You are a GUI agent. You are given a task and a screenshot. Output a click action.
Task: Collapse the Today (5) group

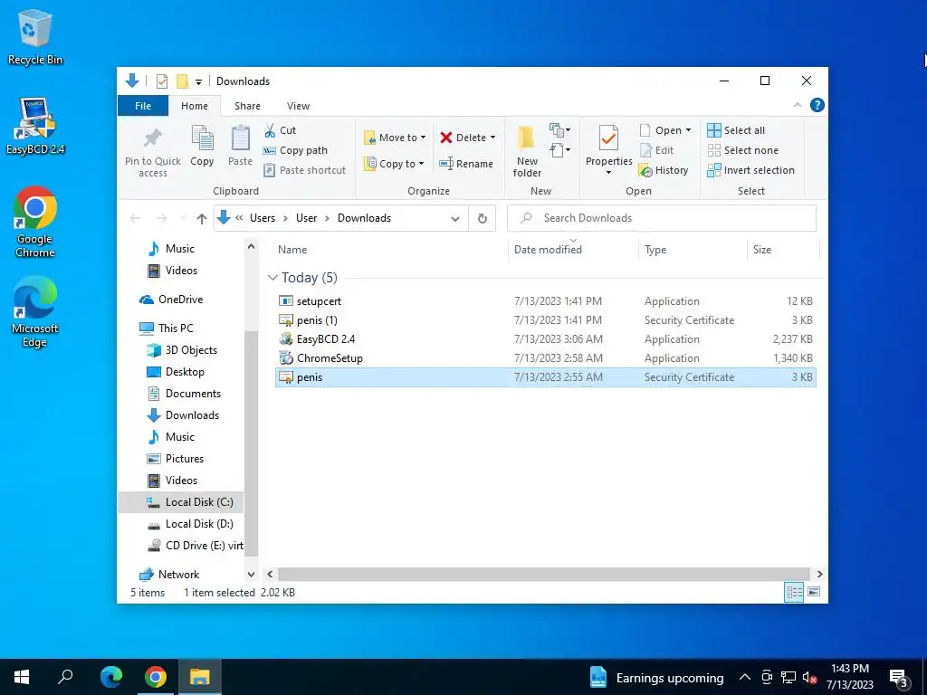(272, 277)
